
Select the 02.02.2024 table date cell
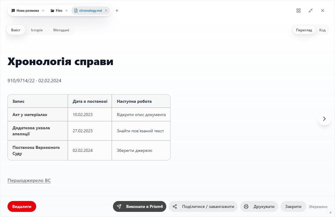tap(90, 150)
